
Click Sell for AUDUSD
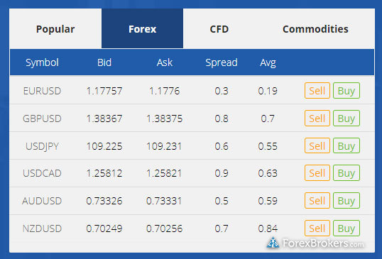click(317, 201)
